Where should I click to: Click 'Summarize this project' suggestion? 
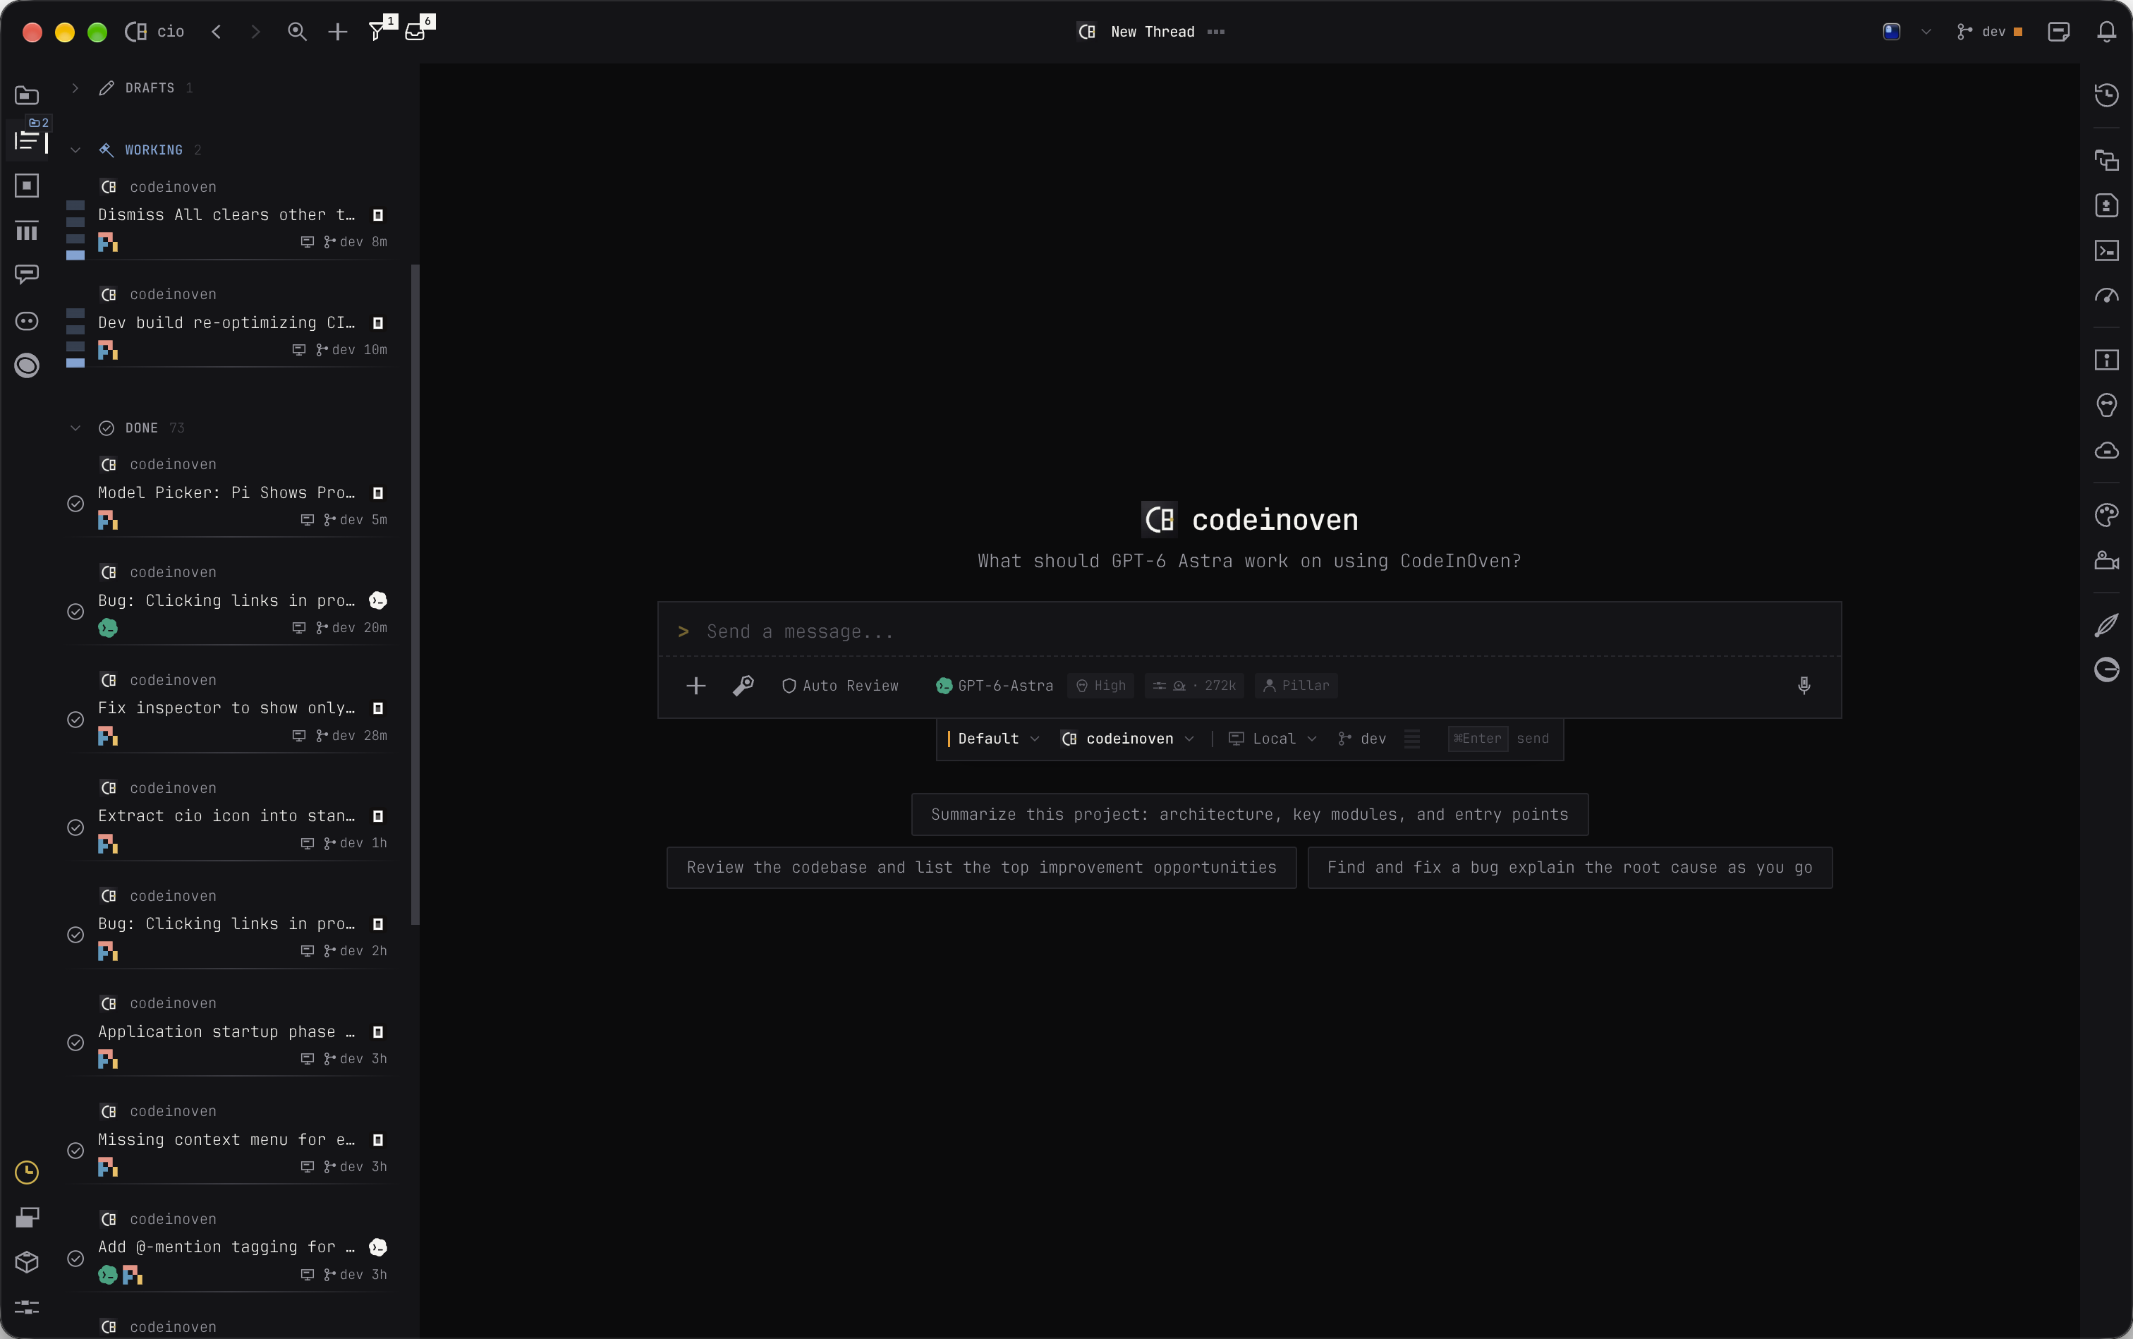tap(1249, 815)
